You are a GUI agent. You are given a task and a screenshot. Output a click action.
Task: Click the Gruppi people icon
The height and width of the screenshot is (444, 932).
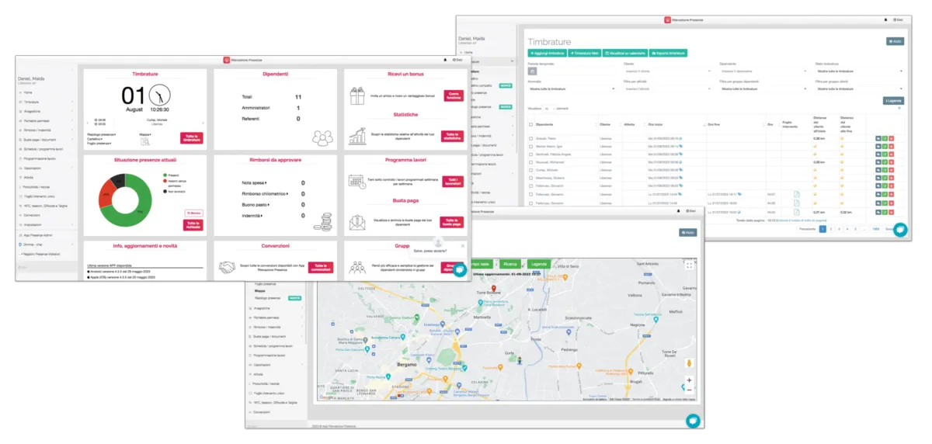(x=357, y=267)
